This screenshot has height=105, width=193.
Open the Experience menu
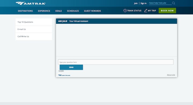tap(44, 11)
